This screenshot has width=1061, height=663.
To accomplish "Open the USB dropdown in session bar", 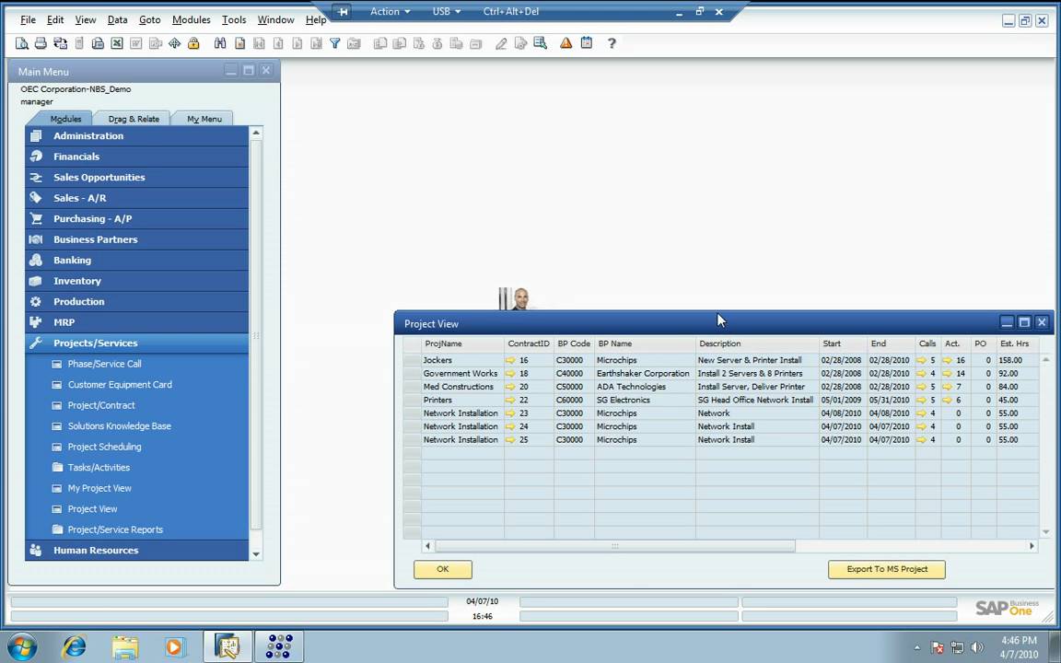I will point(447,11).
